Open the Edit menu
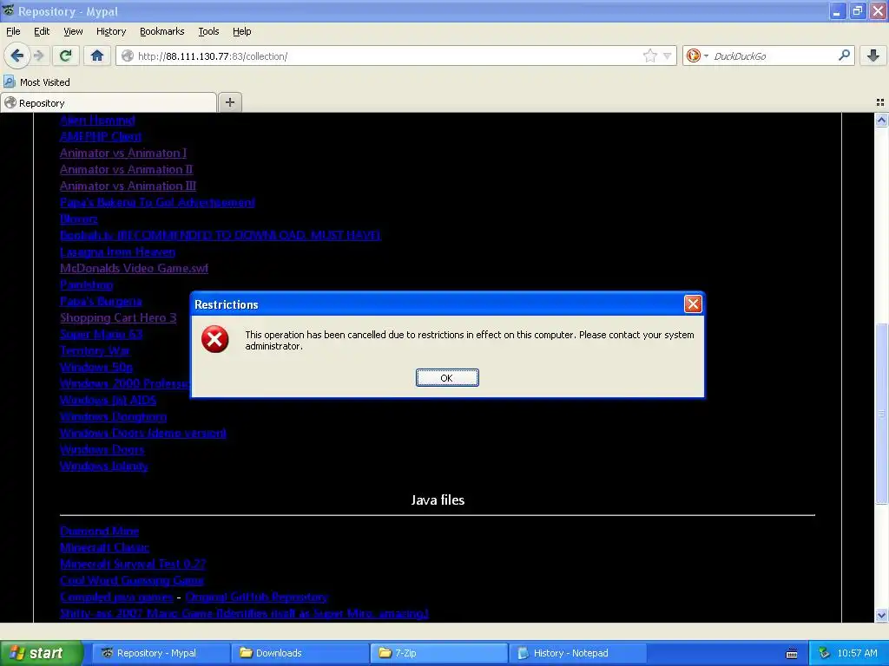The image size is (889, 666). pyautogui.click(x=42, y=31)
